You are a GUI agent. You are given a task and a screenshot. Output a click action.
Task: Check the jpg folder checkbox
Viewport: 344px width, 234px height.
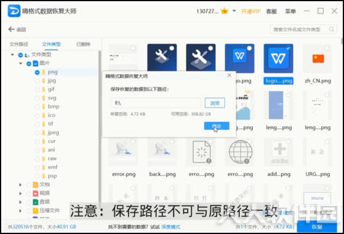click(37, 81)
